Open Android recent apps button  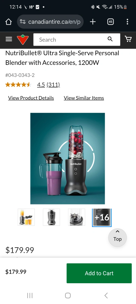tap(30, 295)
